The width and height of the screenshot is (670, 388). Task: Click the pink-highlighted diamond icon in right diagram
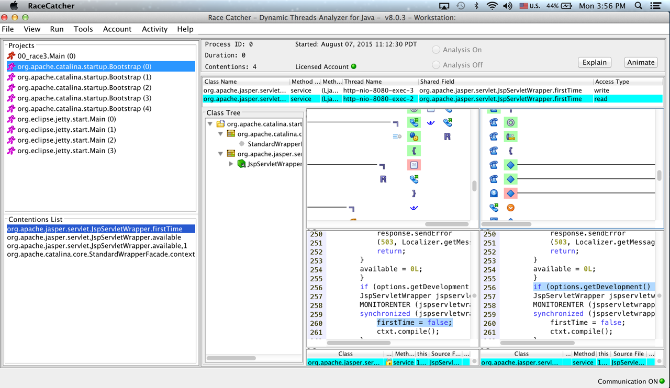[510, 193]
